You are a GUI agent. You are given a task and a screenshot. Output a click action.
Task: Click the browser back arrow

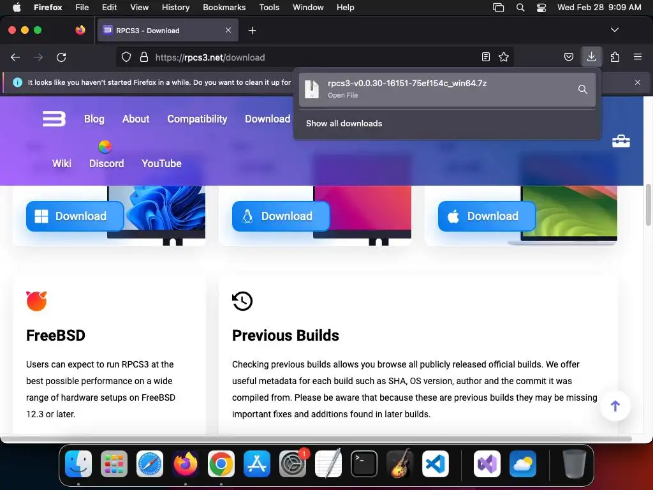click(15, 57)
